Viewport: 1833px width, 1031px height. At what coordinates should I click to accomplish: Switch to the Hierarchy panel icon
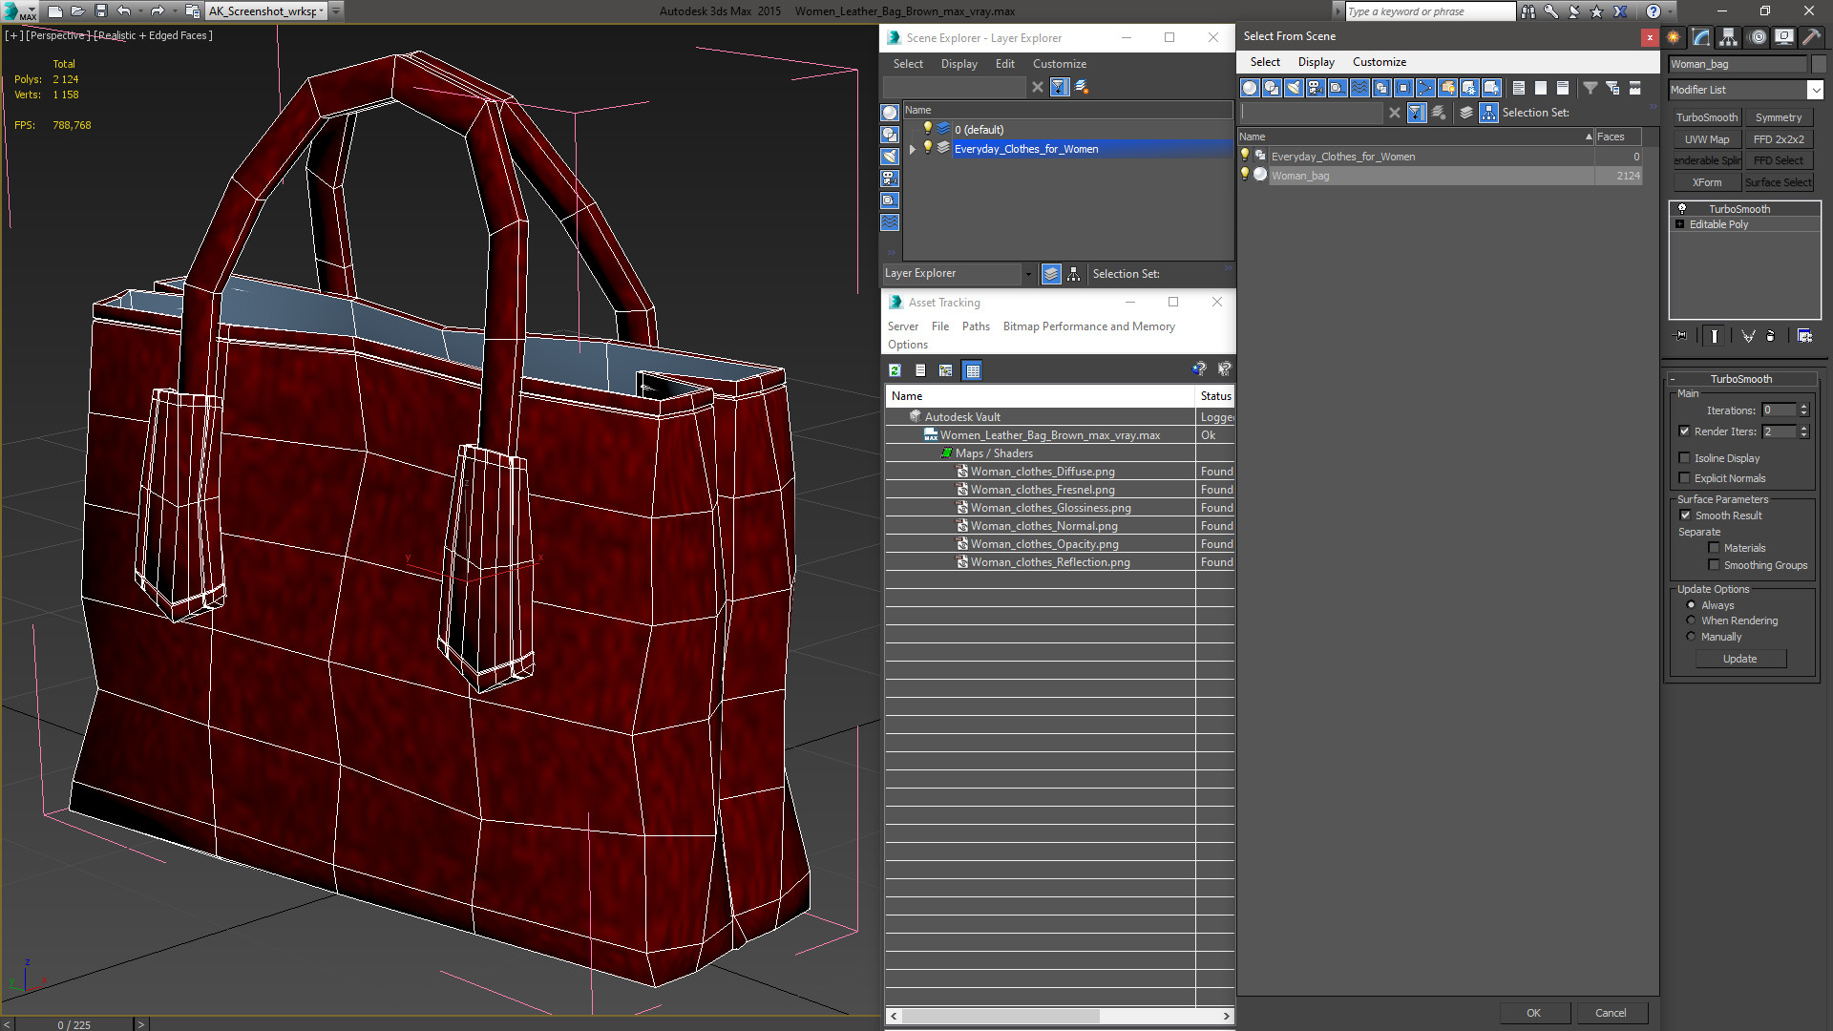pyautogui.click(x=1729, y=37)
